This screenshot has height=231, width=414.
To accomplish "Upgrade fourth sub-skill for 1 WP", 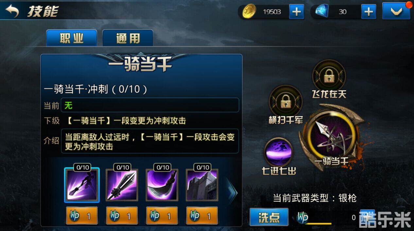I will coord(202,216).
